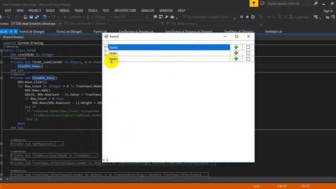Switch to the Form2.vb [Design] tab

[69, 31]
